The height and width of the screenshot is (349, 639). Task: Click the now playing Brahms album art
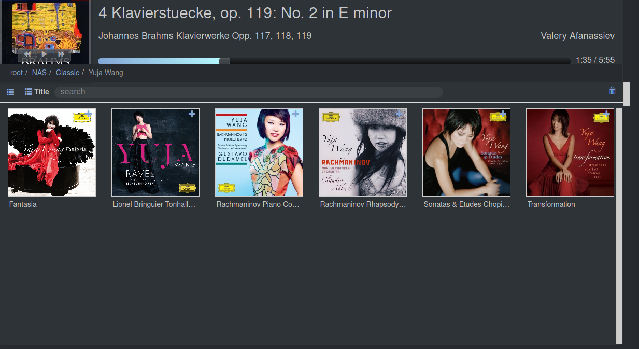[x=45, y=31]
